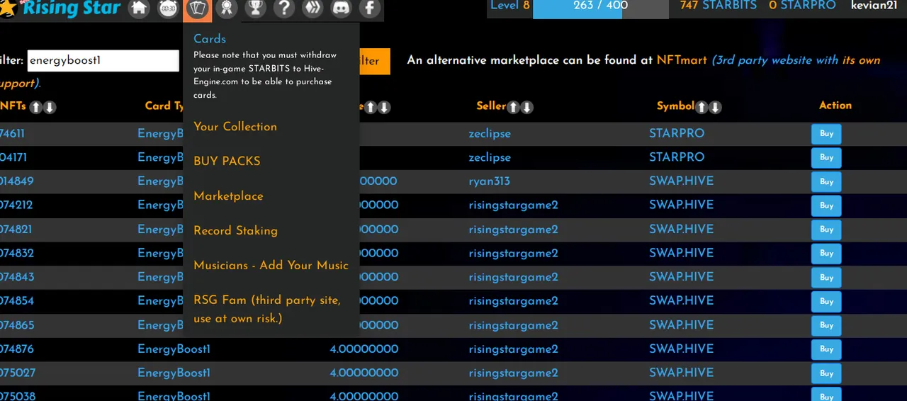Sort Price column ascending arrow

tap(371, 107)
